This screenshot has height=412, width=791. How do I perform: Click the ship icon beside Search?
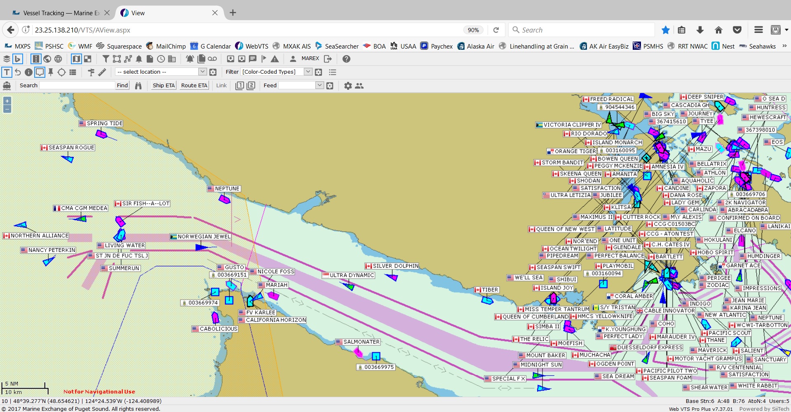coord(7,86)
